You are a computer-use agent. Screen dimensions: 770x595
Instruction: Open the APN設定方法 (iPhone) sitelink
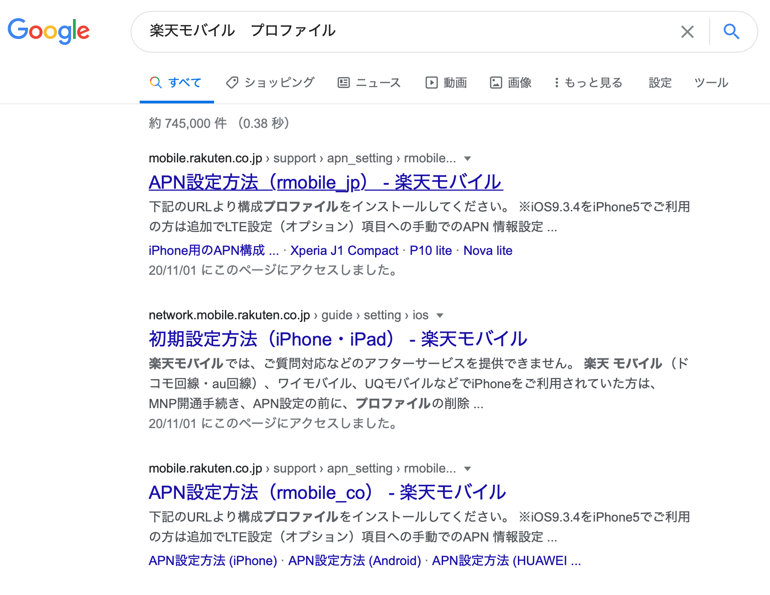[213, 561]
